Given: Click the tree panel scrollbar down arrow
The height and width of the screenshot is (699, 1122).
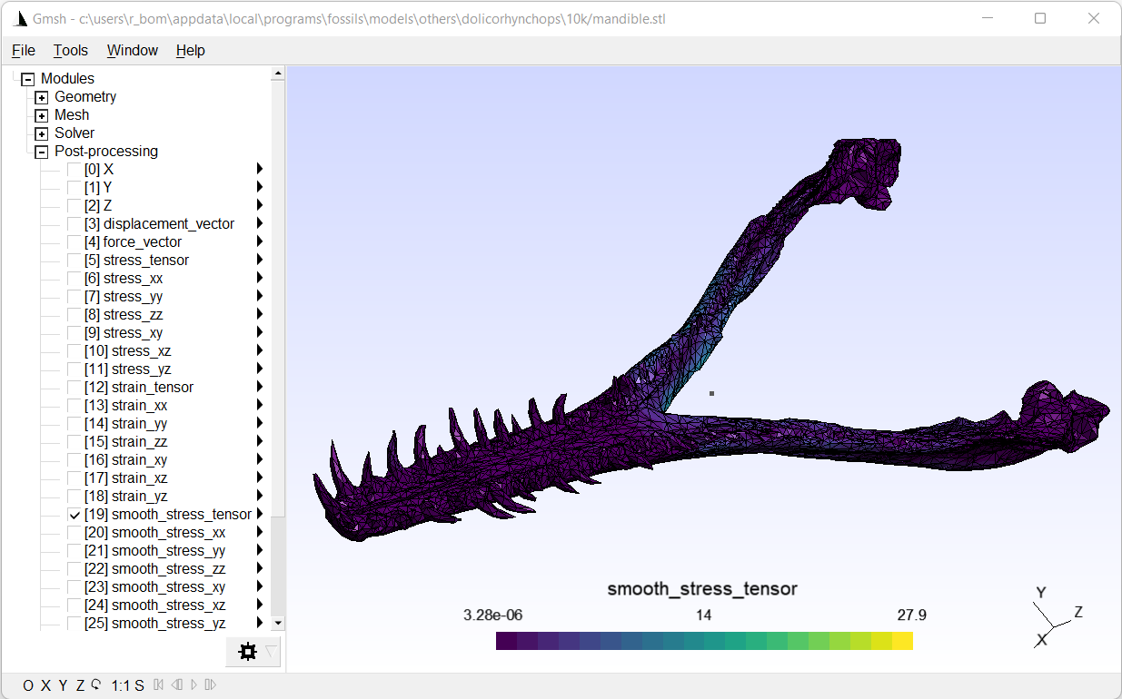Looking at the screenshot, I should [278, 624].
